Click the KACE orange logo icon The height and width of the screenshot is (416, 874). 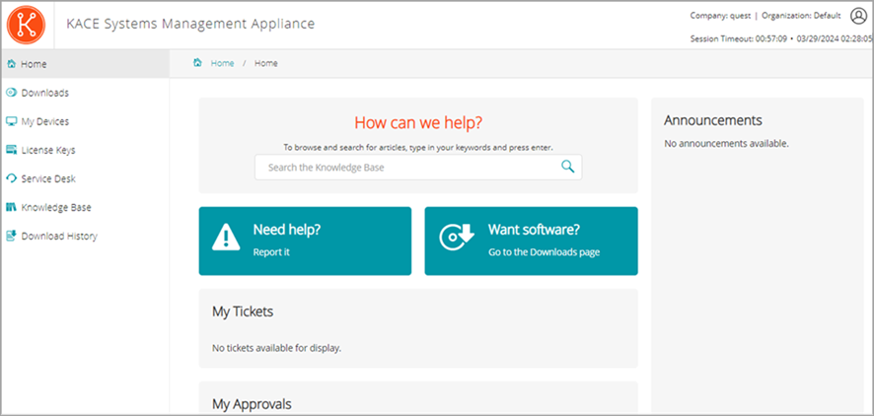(26, 24)
